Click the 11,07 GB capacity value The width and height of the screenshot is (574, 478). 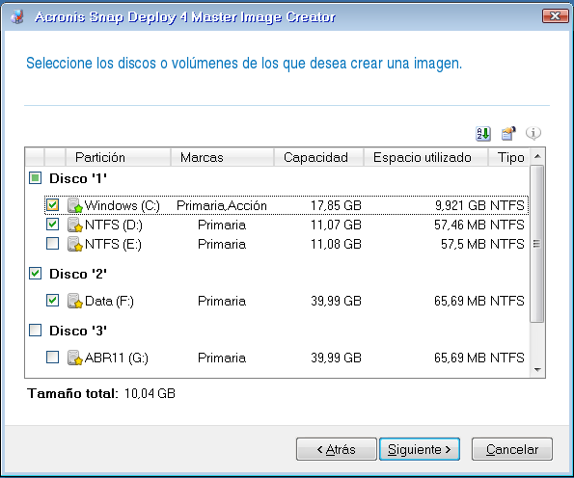pyautogui.click(x=336, y=225)
